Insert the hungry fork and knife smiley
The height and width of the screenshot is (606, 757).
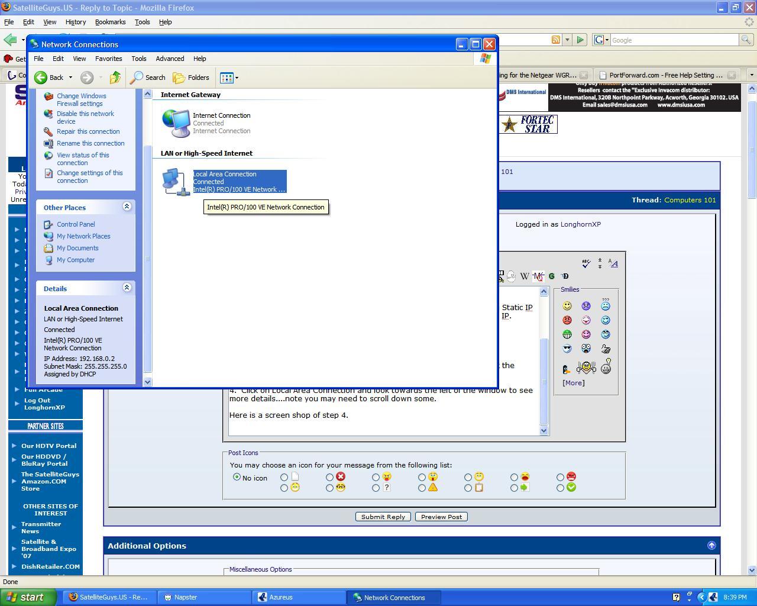[x=586, y=368]
